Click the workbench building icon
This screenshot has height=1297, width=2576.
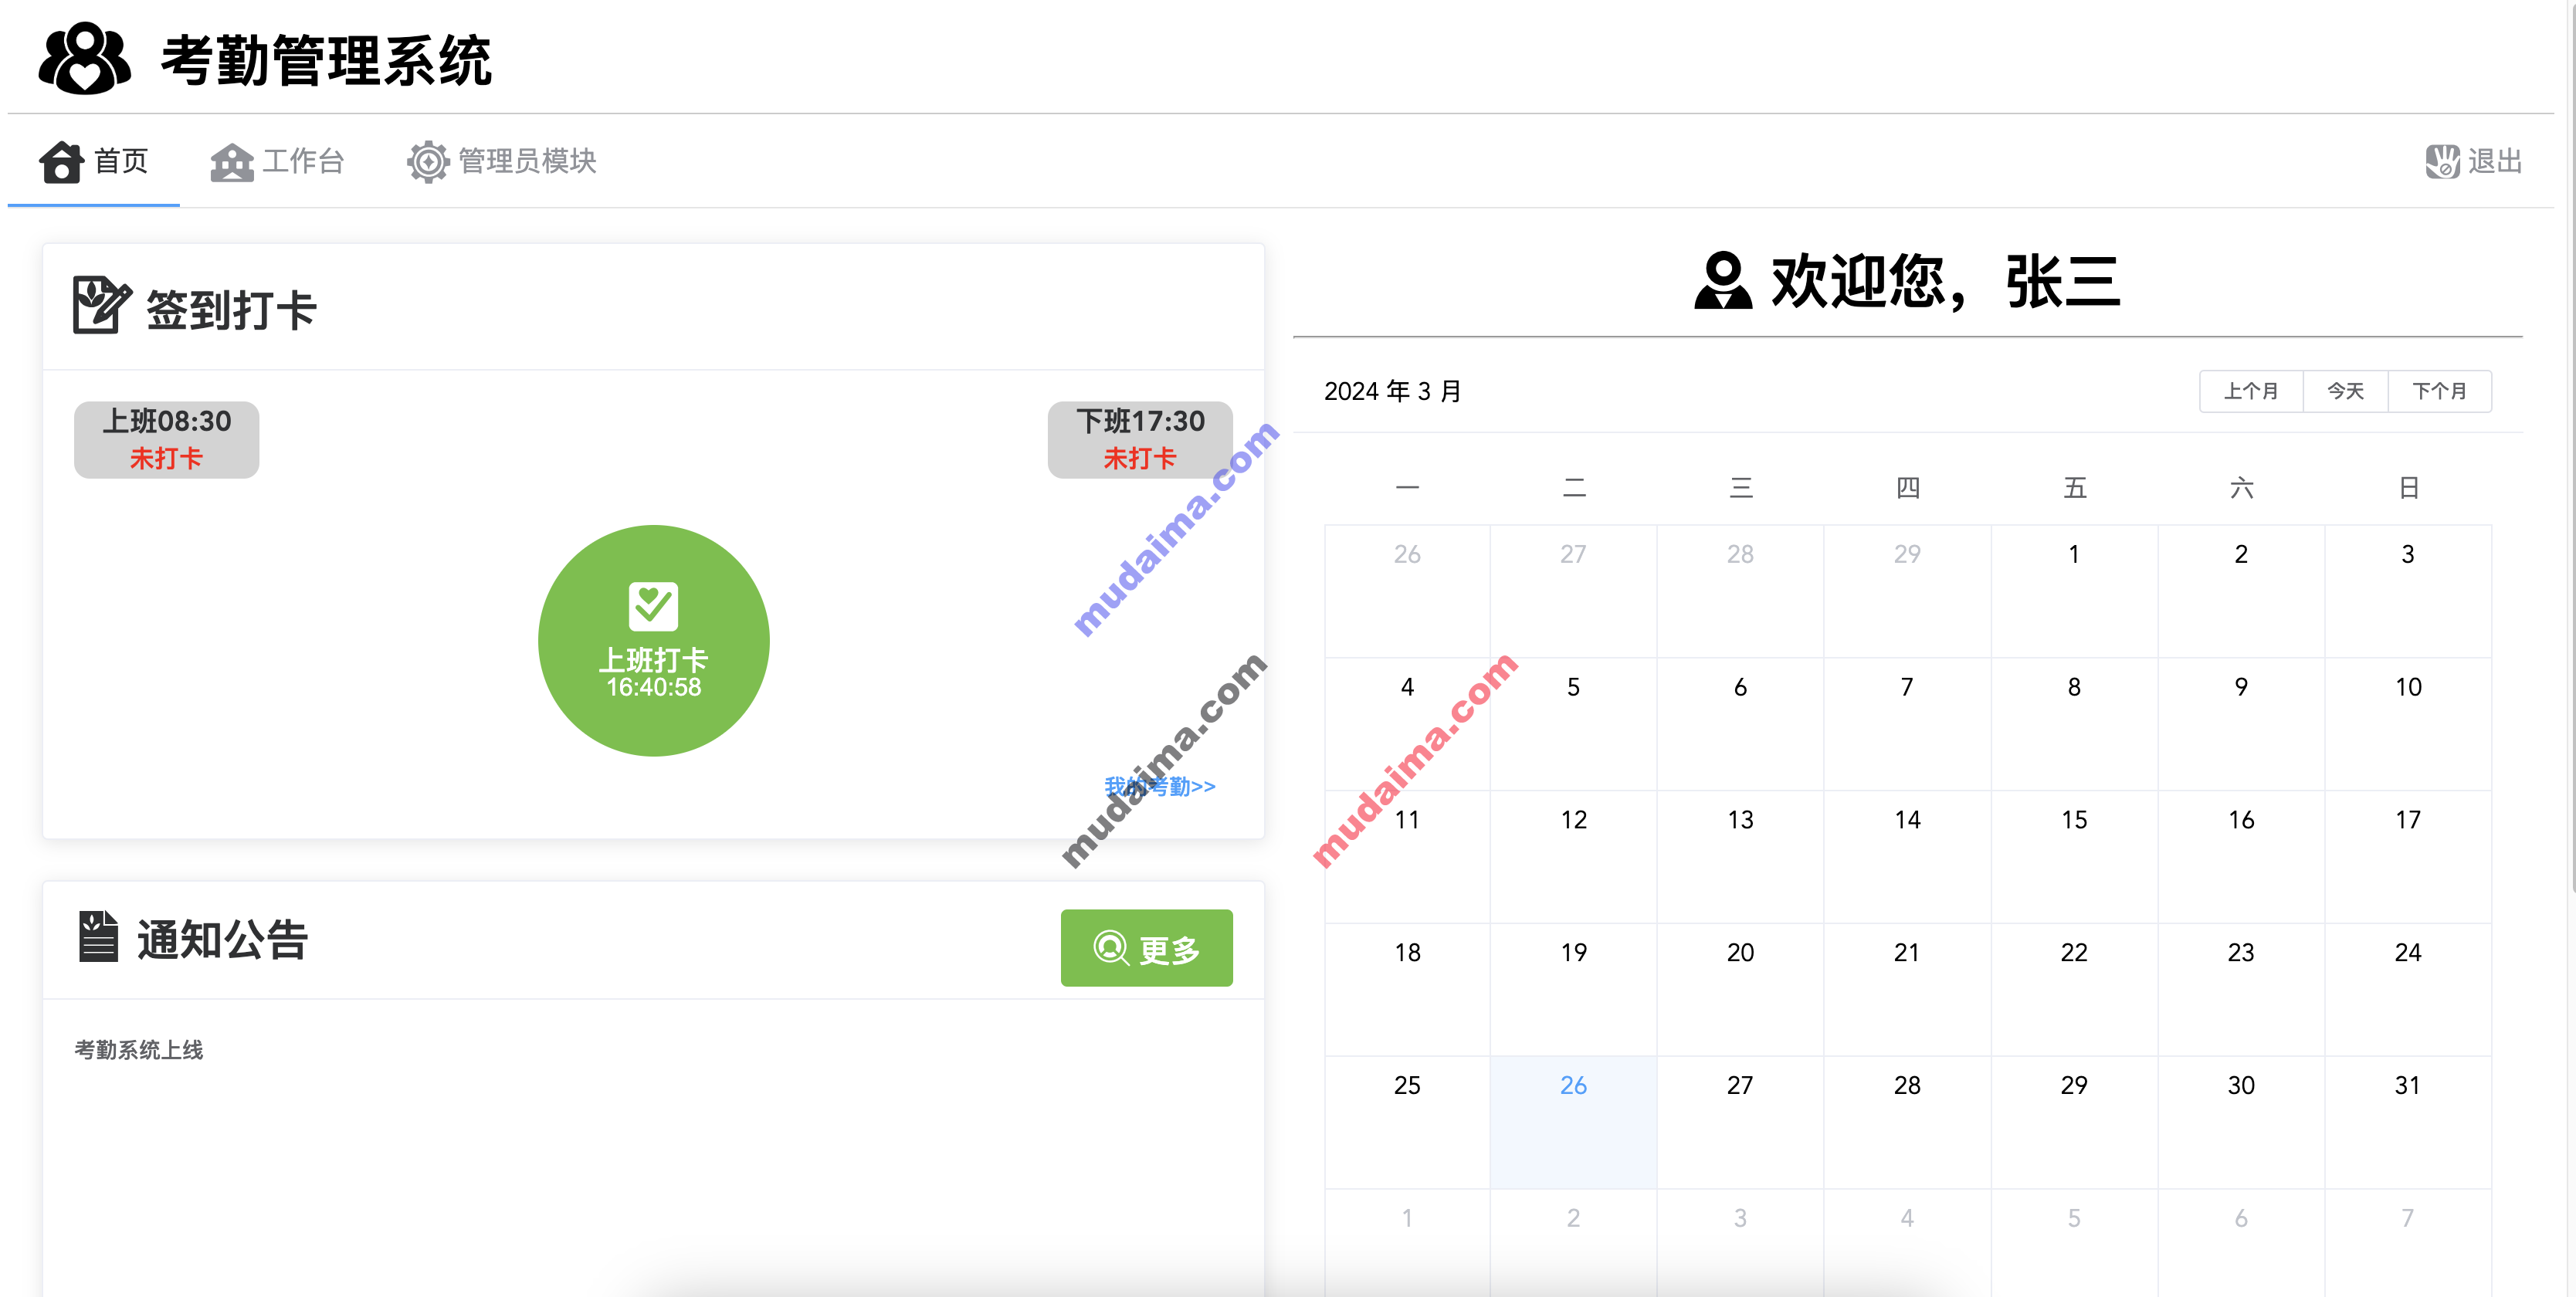[232, 162]
